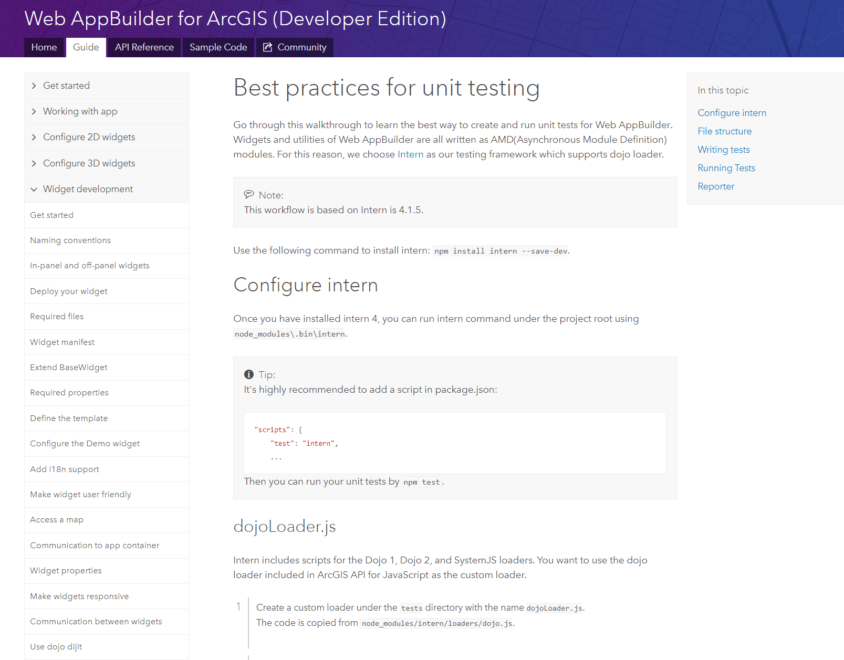This screenshot has height=660, width=844.
Task: Click the Community external link icon
Action: pos(267,47)
